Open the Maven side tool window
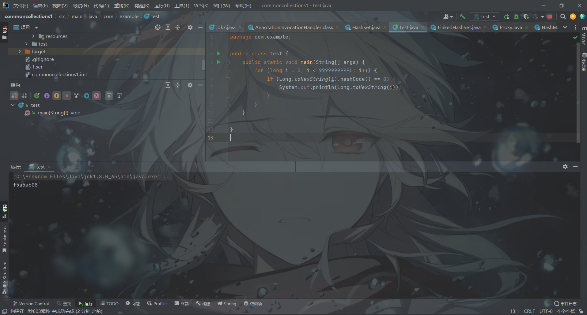Screen dimensions: 587x315 (x=584, y=36)
